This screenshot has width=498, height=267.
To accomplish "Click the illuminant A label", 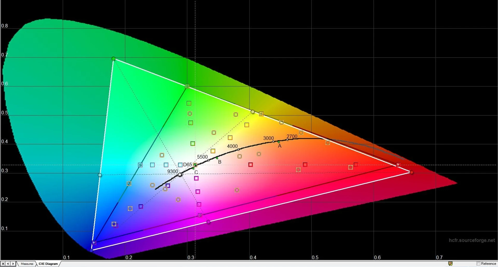I will (x=280, y=146).
